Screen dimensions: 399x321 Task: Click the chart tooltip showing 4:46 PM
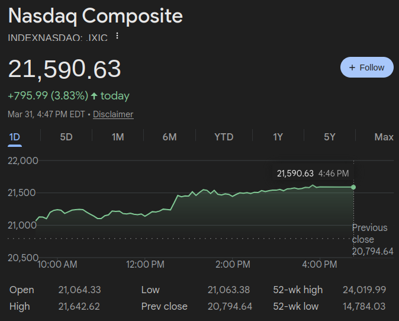tap(313, 174)
